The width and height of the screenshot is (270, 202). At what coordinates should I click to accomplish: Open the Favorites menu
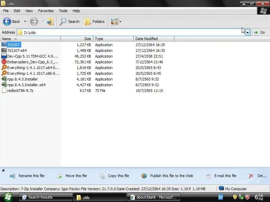(x=46, y=11)
